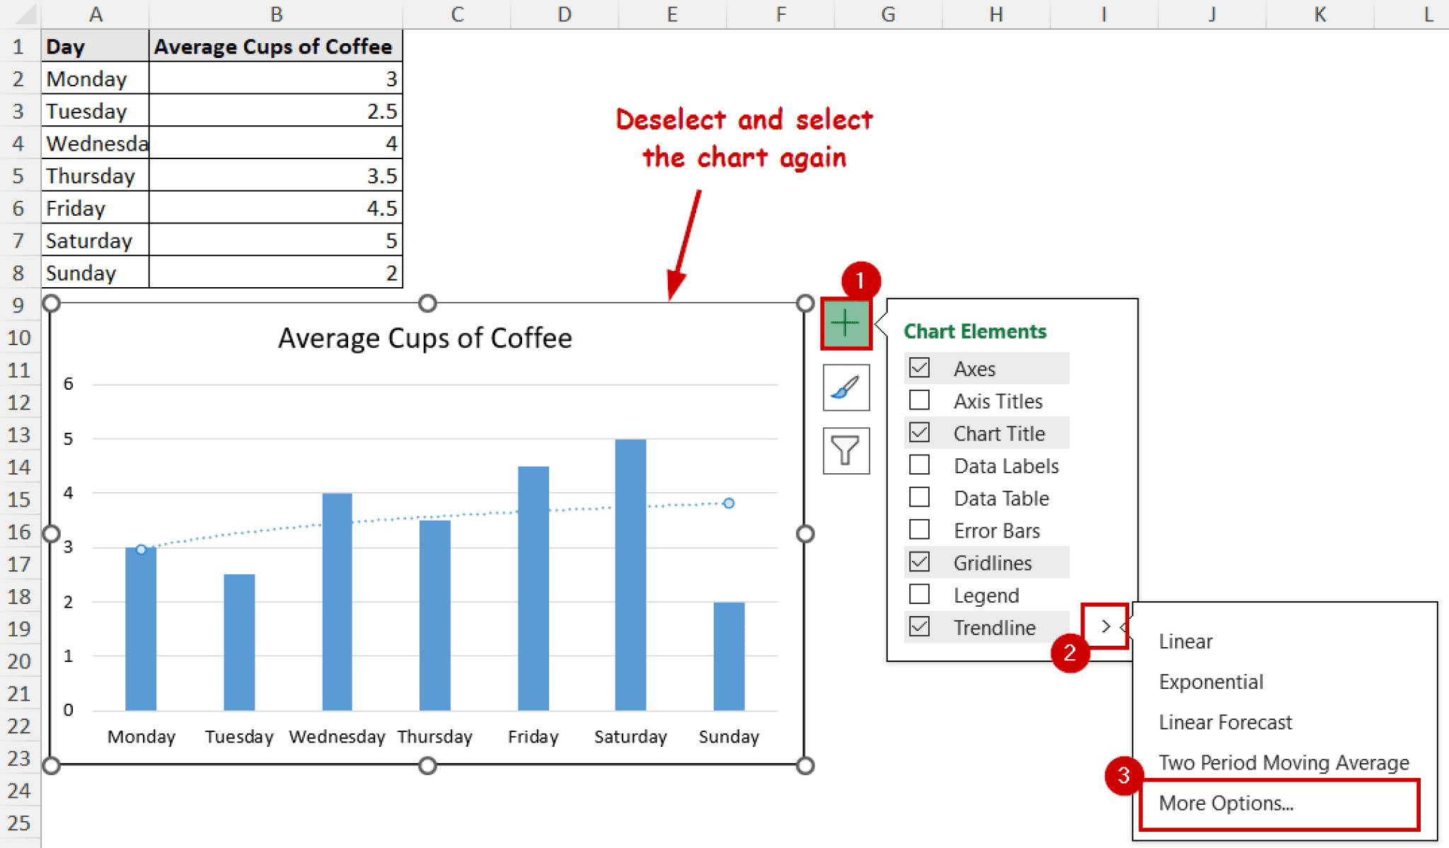Image resolution: width=1449 pixels, height=848 pixels.
Task: Click the bottom-center chart resize handle
Action: tap(427, 765)
